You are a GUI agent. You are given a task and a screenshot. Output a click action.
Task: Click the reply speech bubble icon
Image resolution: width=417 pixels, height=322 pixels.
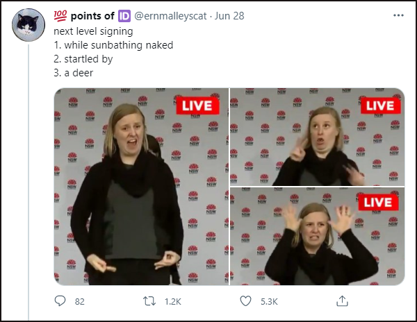tap(60, 301)
